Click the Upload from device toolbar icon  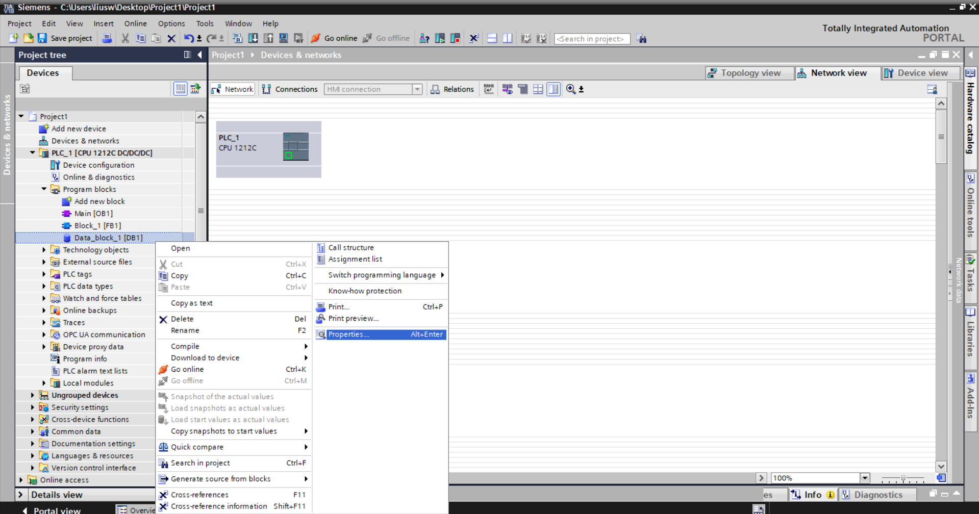[268, 38]
